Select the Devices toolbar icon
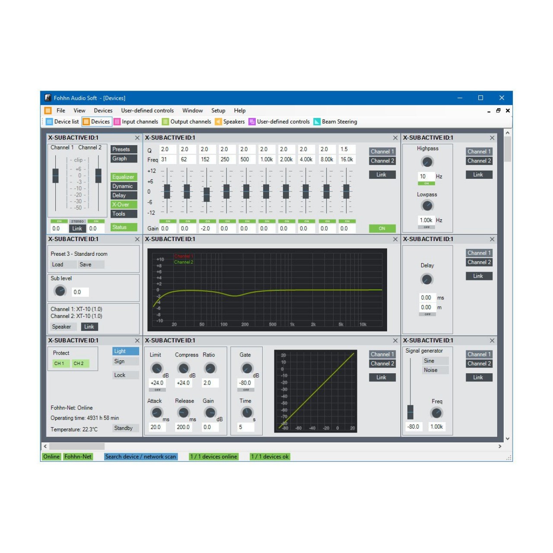Screen dimensions: 553x553 pos(96,122)
